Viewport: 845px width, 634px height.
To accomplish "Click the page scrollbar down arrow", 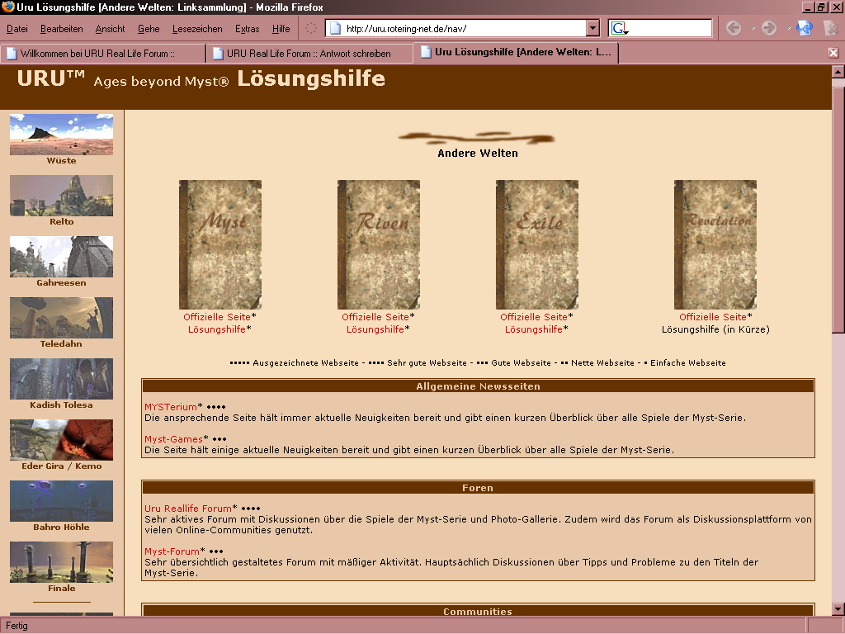I will coord(838,609).
